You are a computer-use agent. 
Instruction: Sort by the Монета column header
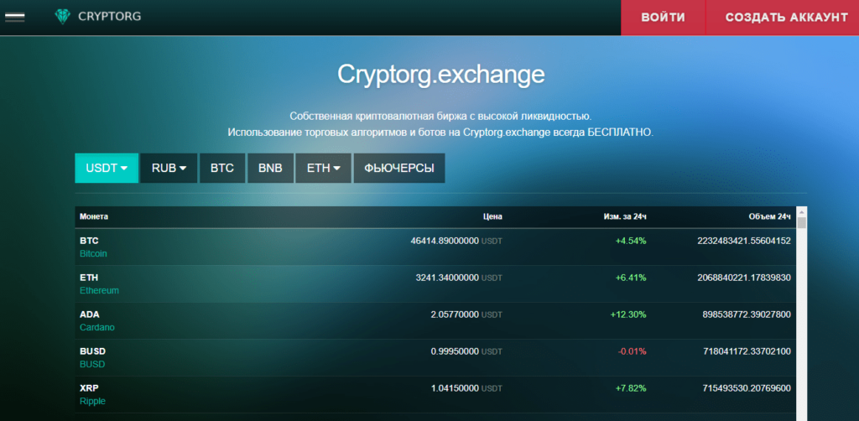tap(94, 217)
